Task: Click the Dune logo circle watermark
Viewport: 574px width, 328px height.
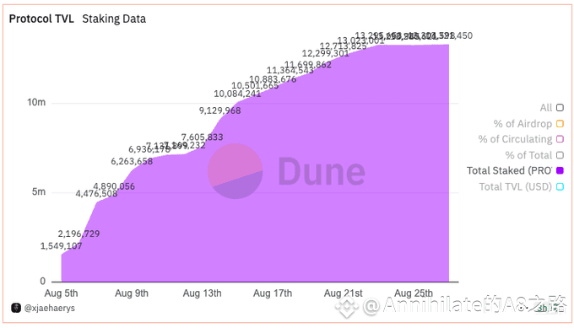Action: pyautogui.click(x=235, y=171)
